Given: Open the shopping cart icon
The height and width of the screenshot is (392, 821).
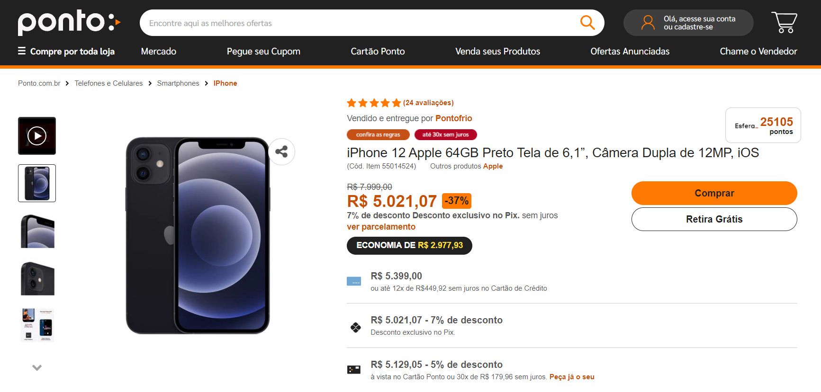Looking at the screenshot, I should pos(785,22).
